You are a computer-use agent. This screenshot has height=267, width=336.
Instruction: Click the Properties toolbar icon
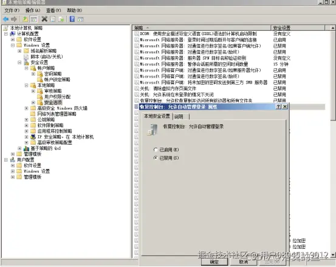pyautogui.click(x=53, y=19)
